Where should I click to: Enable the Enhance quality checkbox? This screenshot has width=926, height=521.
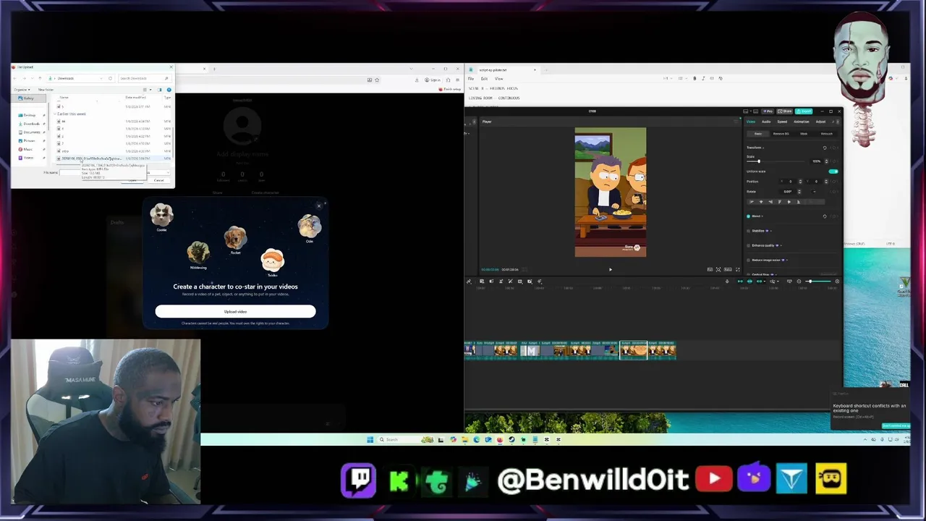(748, 245)
